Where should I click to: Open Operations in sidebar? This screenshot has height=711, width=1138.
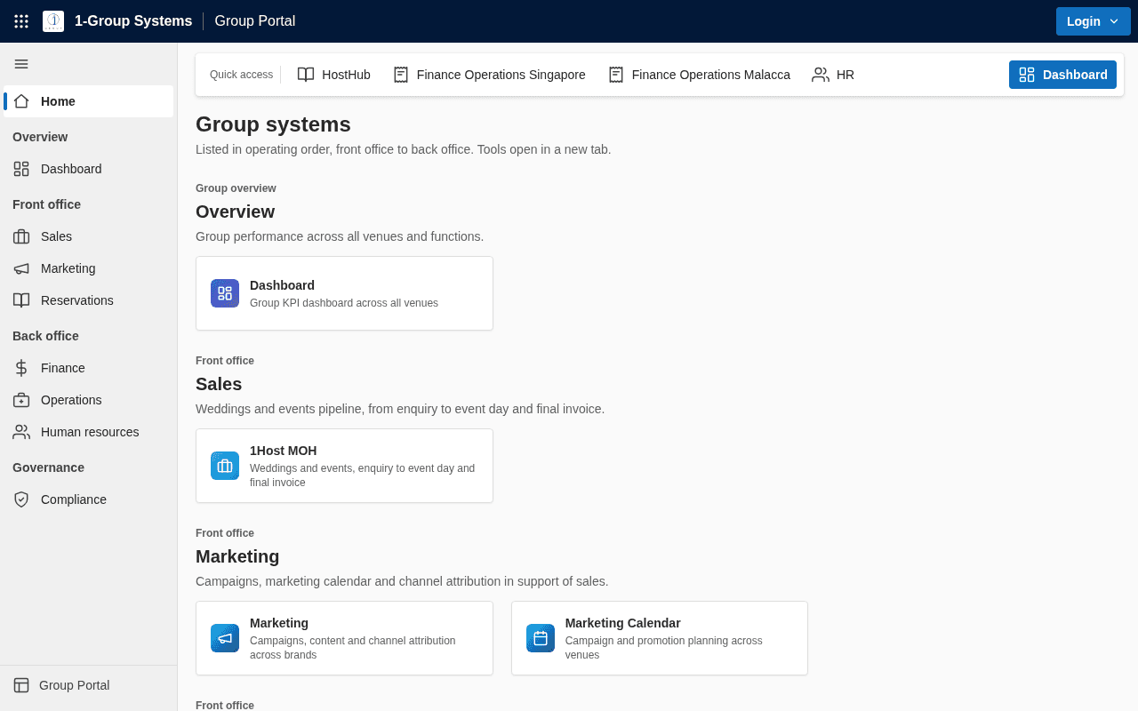pyautogui.click(x=88, y=400)
